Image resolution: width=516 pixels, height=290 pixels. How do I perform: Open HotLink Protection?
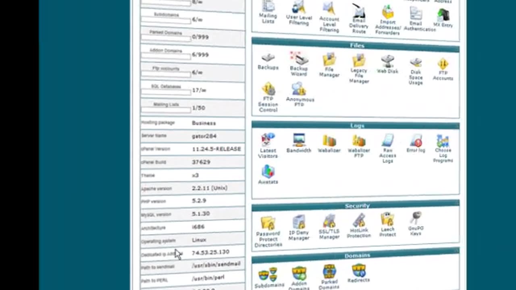point(358,226)
